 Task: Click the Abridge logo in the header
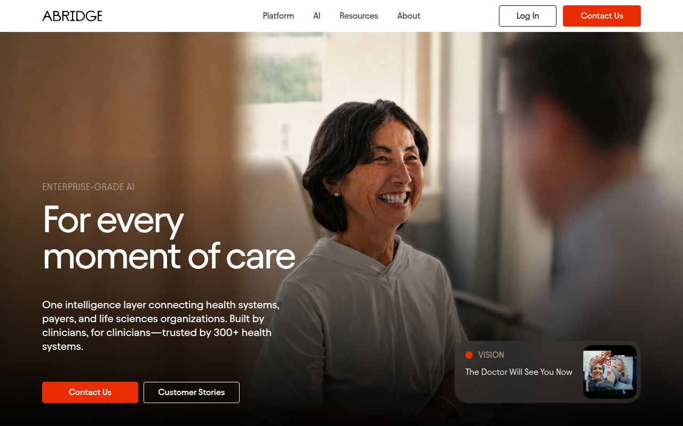72,16
